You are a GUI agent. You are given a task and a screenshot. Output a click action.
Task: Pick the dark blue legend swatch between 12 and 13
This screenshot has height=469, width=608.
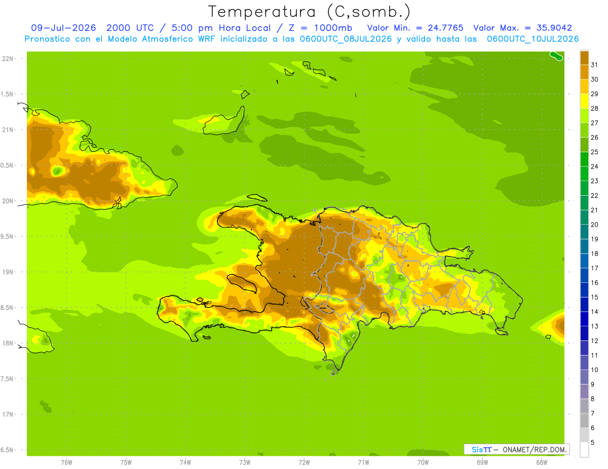(584, 333)
